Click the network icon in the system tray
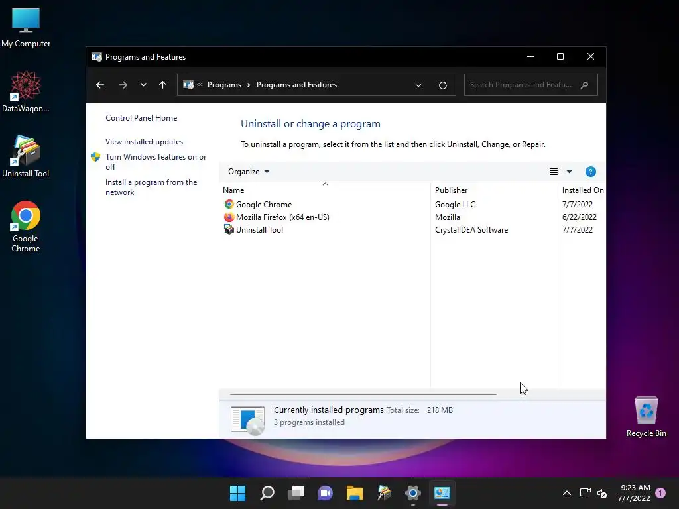The height and width of the screenshot is (509, 679). 586,493
